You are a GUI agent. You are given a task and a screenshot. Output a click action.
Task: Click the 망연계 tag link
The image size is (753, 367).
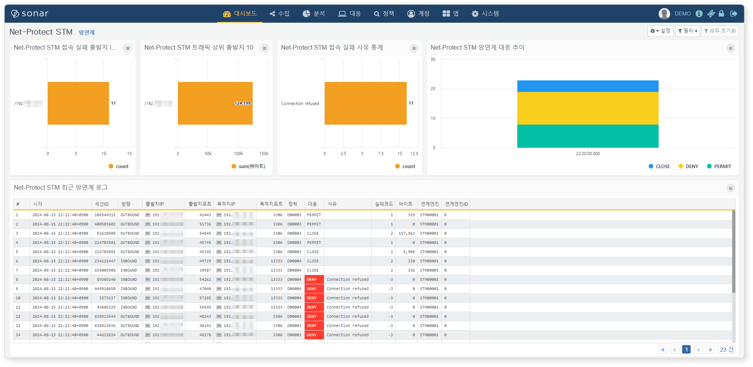[x=87, y=33]
